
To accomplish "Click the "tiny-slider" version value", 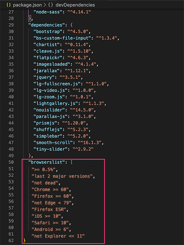I will coord(83,149).
